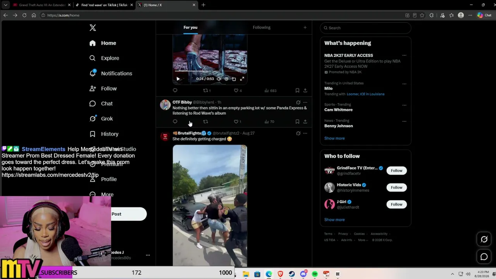Follow J Girl
This screenshot has width=496, height=279.
pos(396,204)
